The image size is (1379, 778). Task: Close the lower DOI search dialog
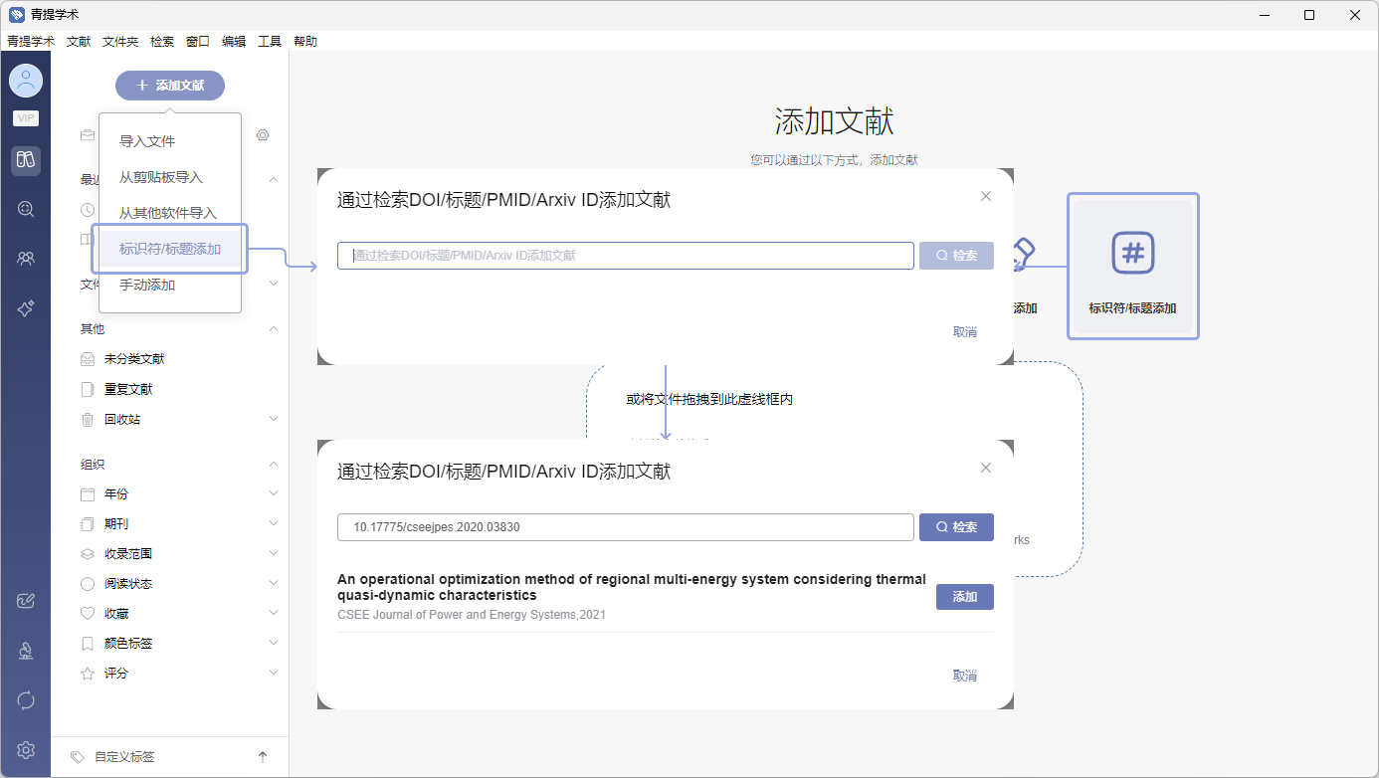point(986,468)
